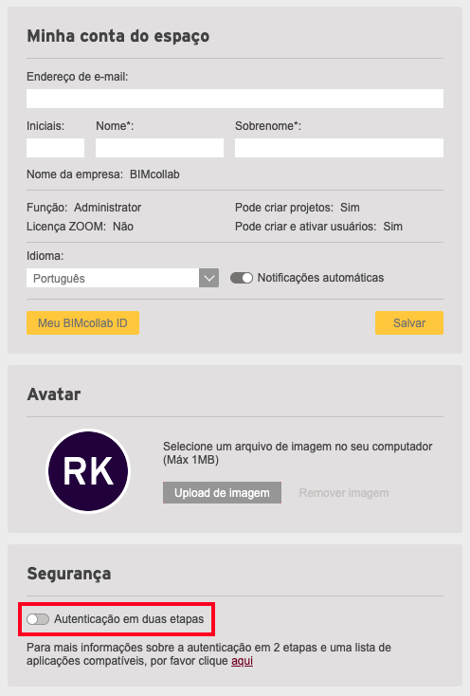The height and width of the screenshot is (696, 470).
Task: Focus the Endereço de e-mail field
Action: [235, 99]
